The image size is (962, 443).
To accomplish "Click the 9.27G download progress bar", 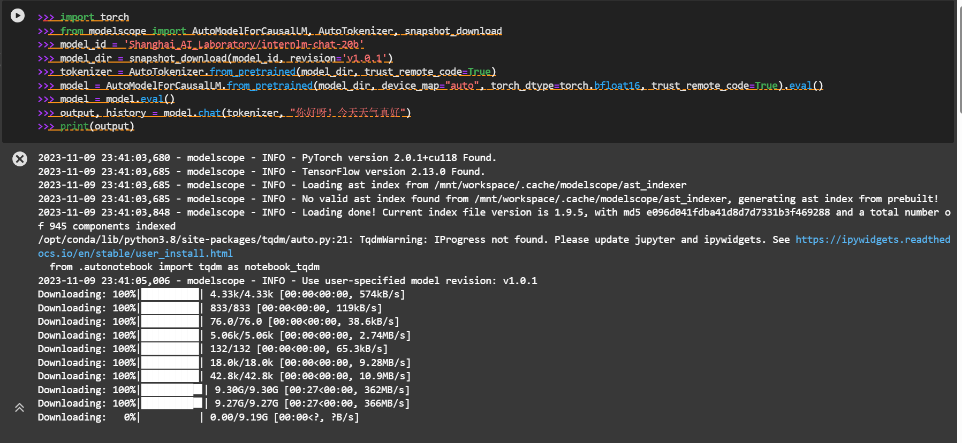I will [172, 403].
